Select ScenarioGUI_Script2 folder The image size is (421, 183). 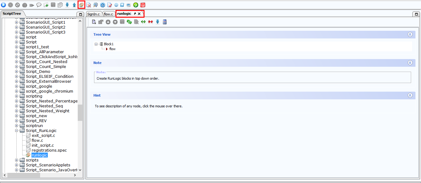coord(46,27)
